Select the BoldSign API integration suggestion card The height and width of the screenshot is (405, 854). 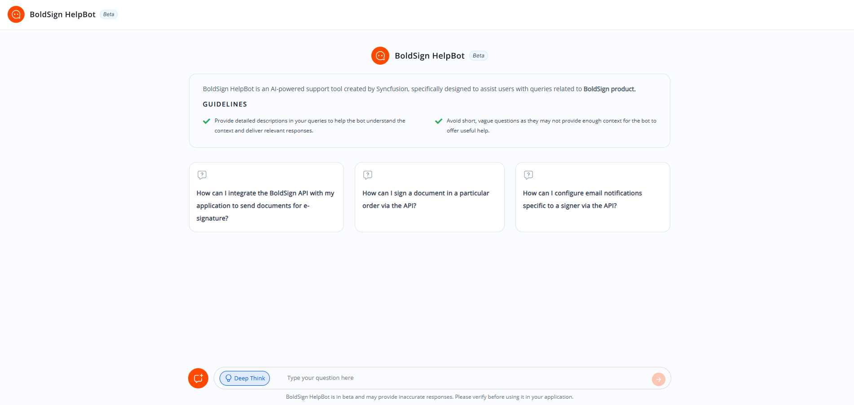pos(266,197)
